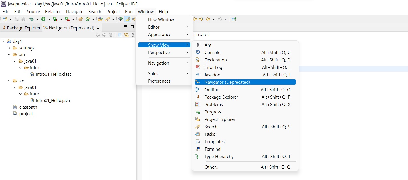Viewport: 408px width, 180px height.
Task: Click the Pin Editor icon
Action: 234,19
